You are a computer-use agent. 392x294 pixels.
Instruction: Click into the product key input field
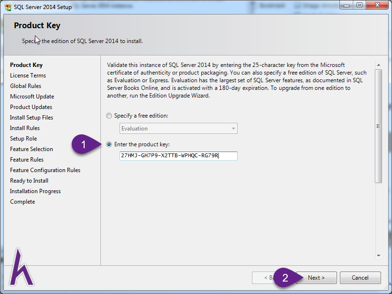coord(178,156)
